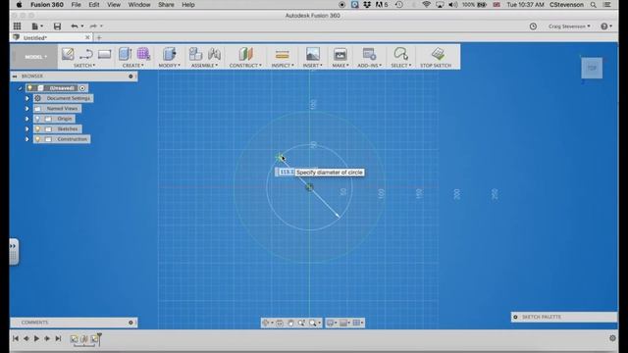
Task: Play the timeline
Action: tap(36, 338)
